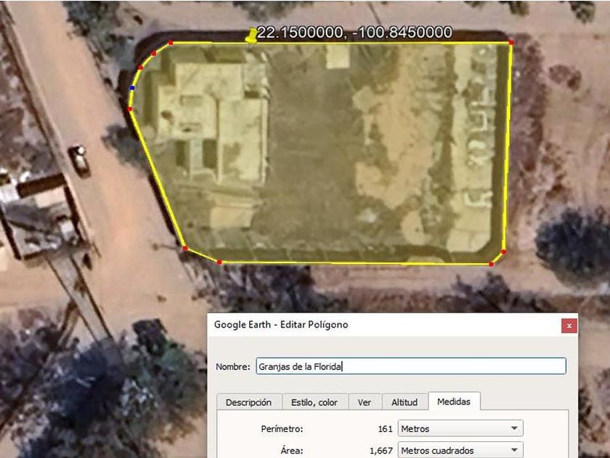Click the red vertex at the polygon's top-right corner

point(511,42)
